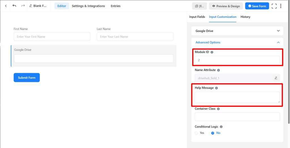Open Settings & Integrations tab
Screen dimensions: 290x148
tap(88, 6)
